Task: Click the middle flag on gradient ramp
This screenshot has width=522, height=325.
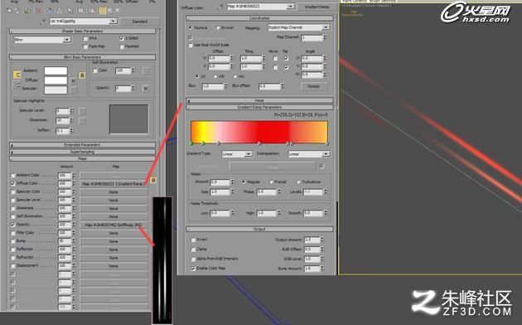Action: click(x=259, y=143)
